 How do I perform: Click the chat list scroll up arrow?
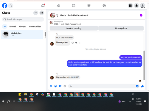click(45, 31)
